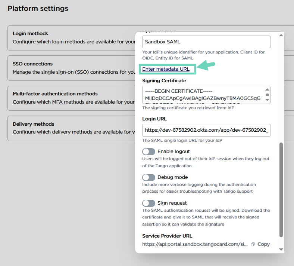Turn on the Enable logout switch

148,152
